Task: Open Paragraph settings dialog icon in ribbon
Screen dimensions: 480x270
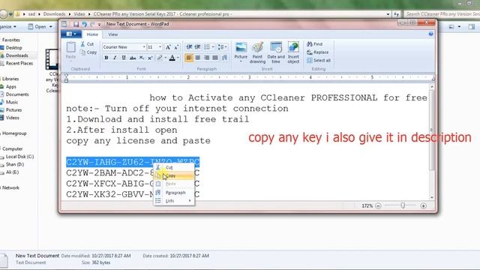Action: [225, 58]
